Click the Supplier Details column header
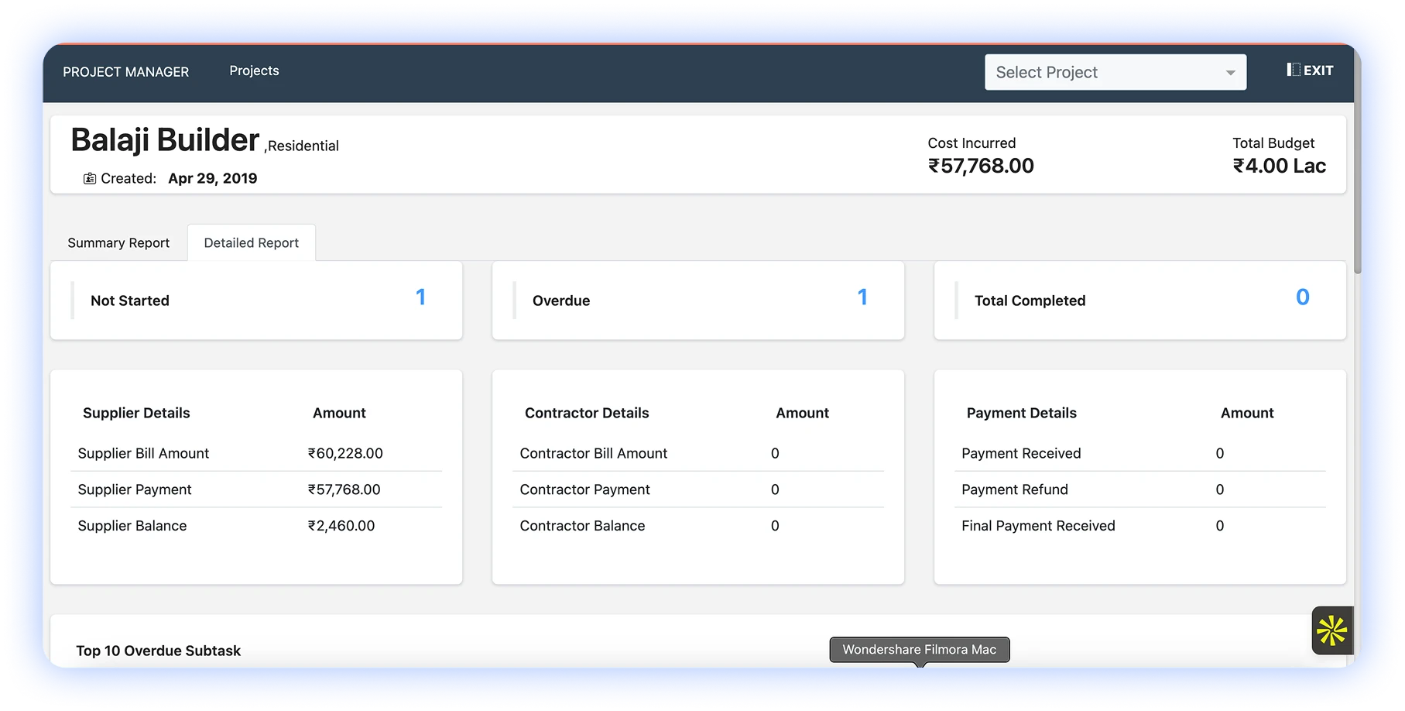The image size is (1405, 711). pyautogui.click(x=136, y=413)
